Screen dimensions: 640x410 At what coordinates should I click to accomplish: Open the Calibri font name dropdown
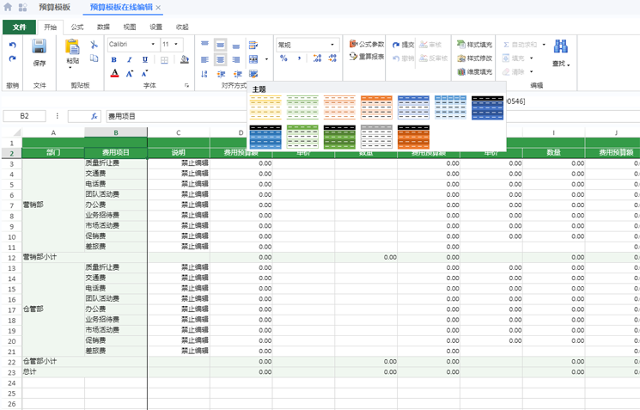point(131,44)
